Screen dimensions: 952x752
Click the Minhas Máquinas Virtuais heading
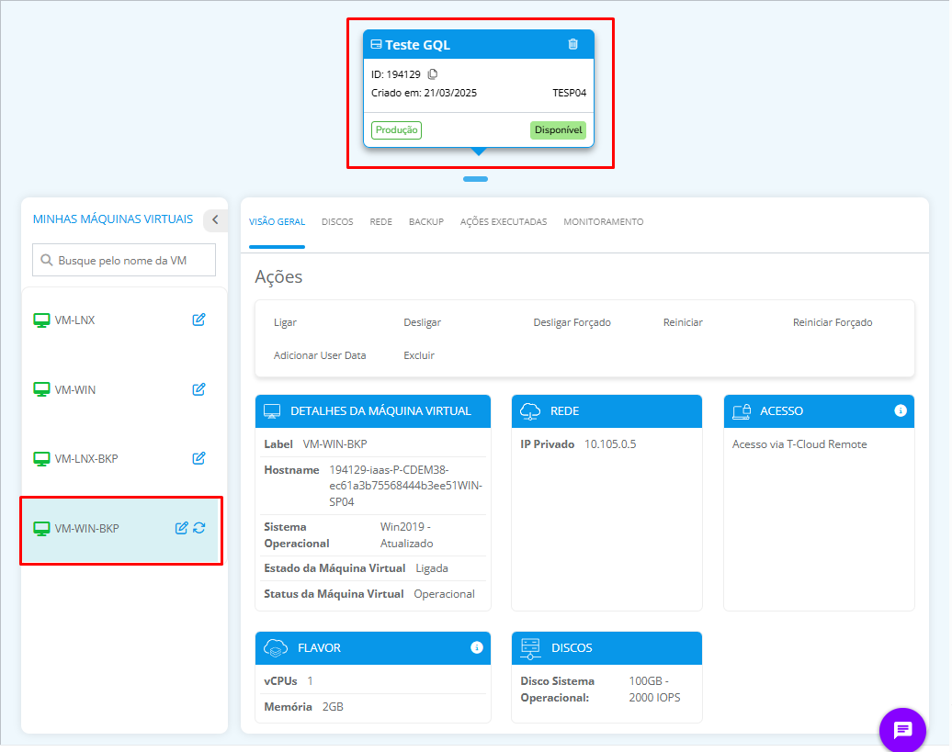113,219
